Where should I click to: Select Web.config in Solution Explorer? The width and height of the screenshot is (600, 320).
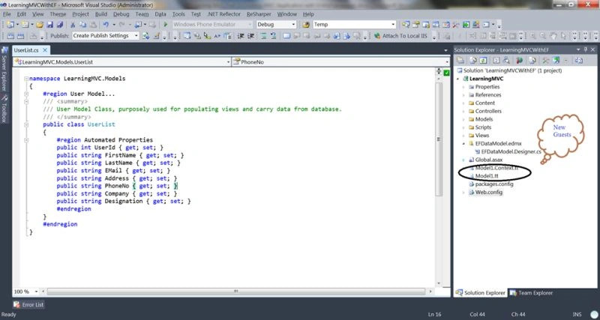[489, 193]
